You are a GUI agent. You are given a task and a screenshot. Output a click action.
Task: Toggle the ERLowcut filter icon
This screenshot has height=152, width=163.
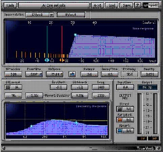point(7,87)
